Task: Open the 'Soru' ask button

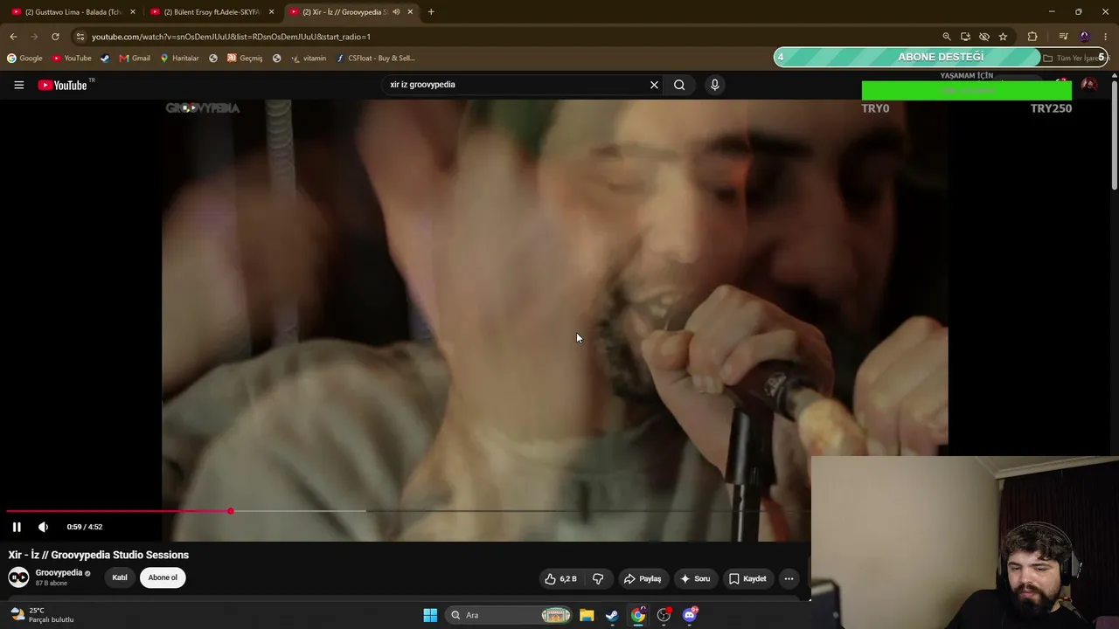Action: pyautogui.click(x=695, y=578)
